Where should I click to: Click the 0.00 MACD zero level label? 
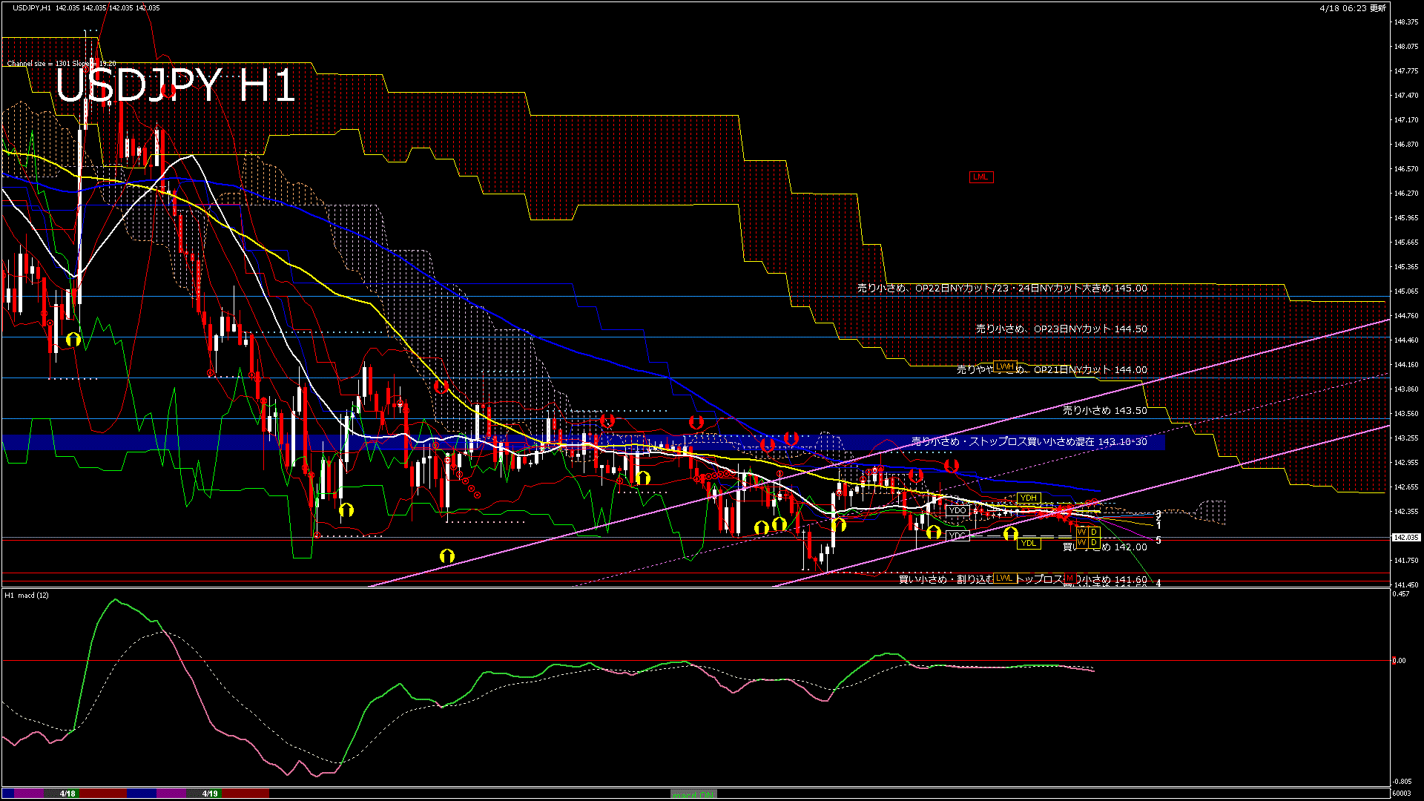coord(1398,660)
